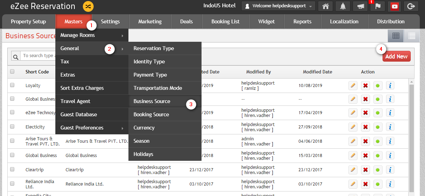Choose Payment Type menu entry
Image resolution: width=425 pixels, height=196 pixels.
[165, 75]
